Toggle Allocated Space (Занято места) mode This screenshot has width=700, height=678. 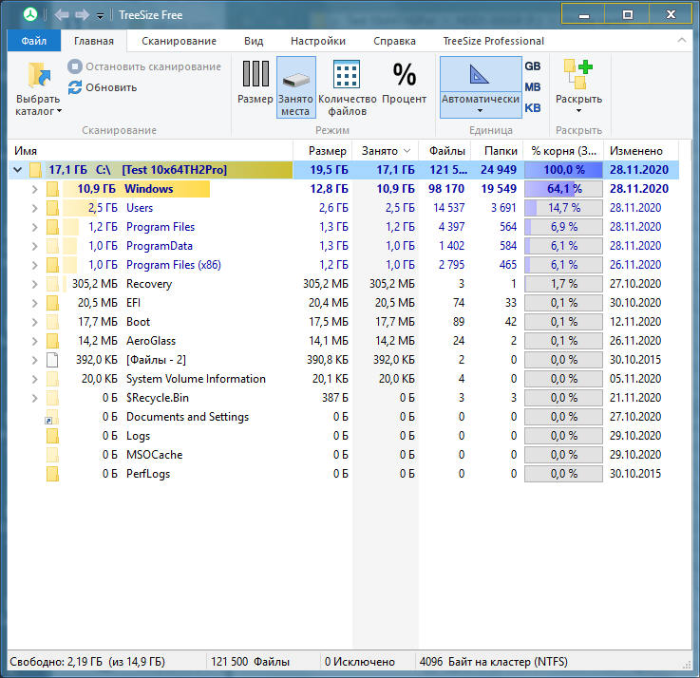(296, 87)
